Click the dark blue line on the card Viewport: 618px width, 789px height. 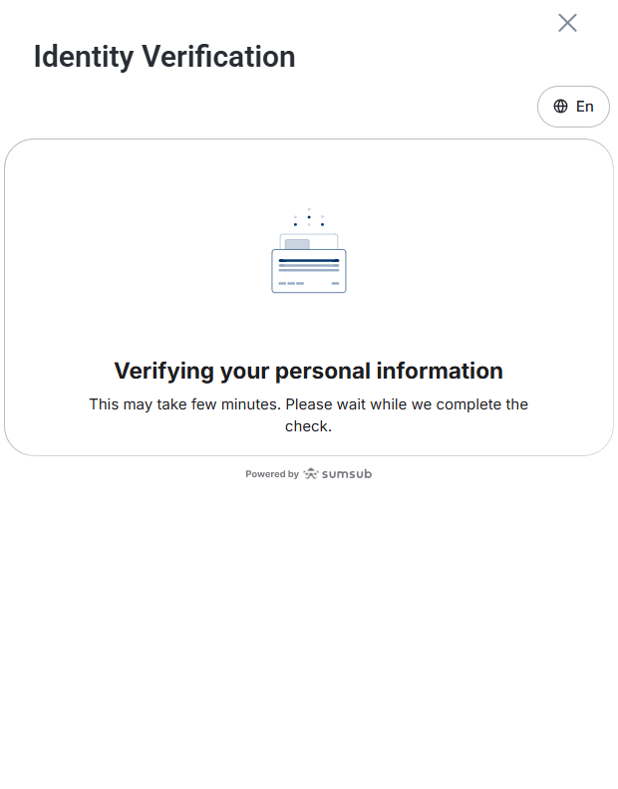click(x=309, y=260)
